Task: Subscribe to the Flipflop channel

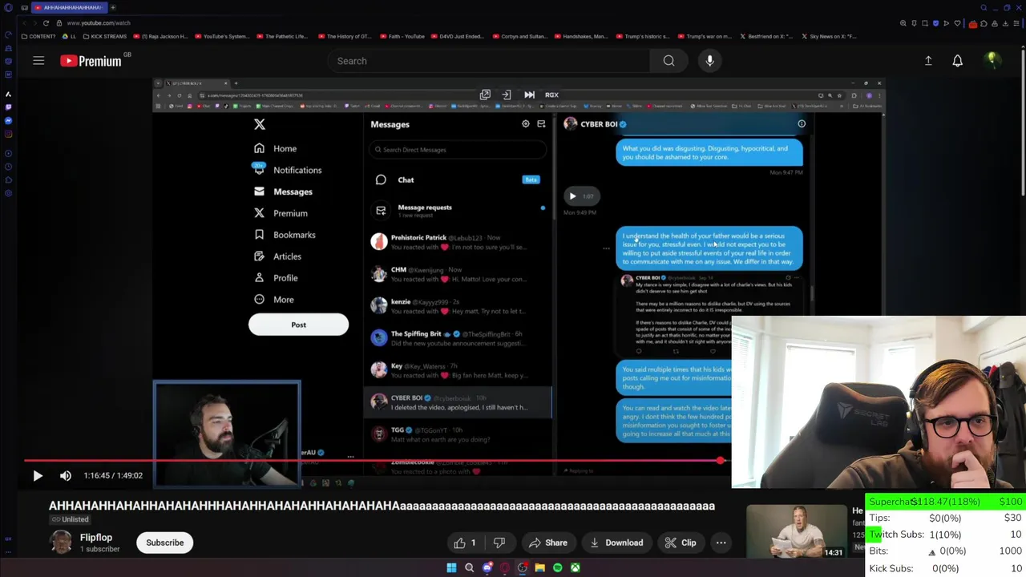Action: coord(164,543)
